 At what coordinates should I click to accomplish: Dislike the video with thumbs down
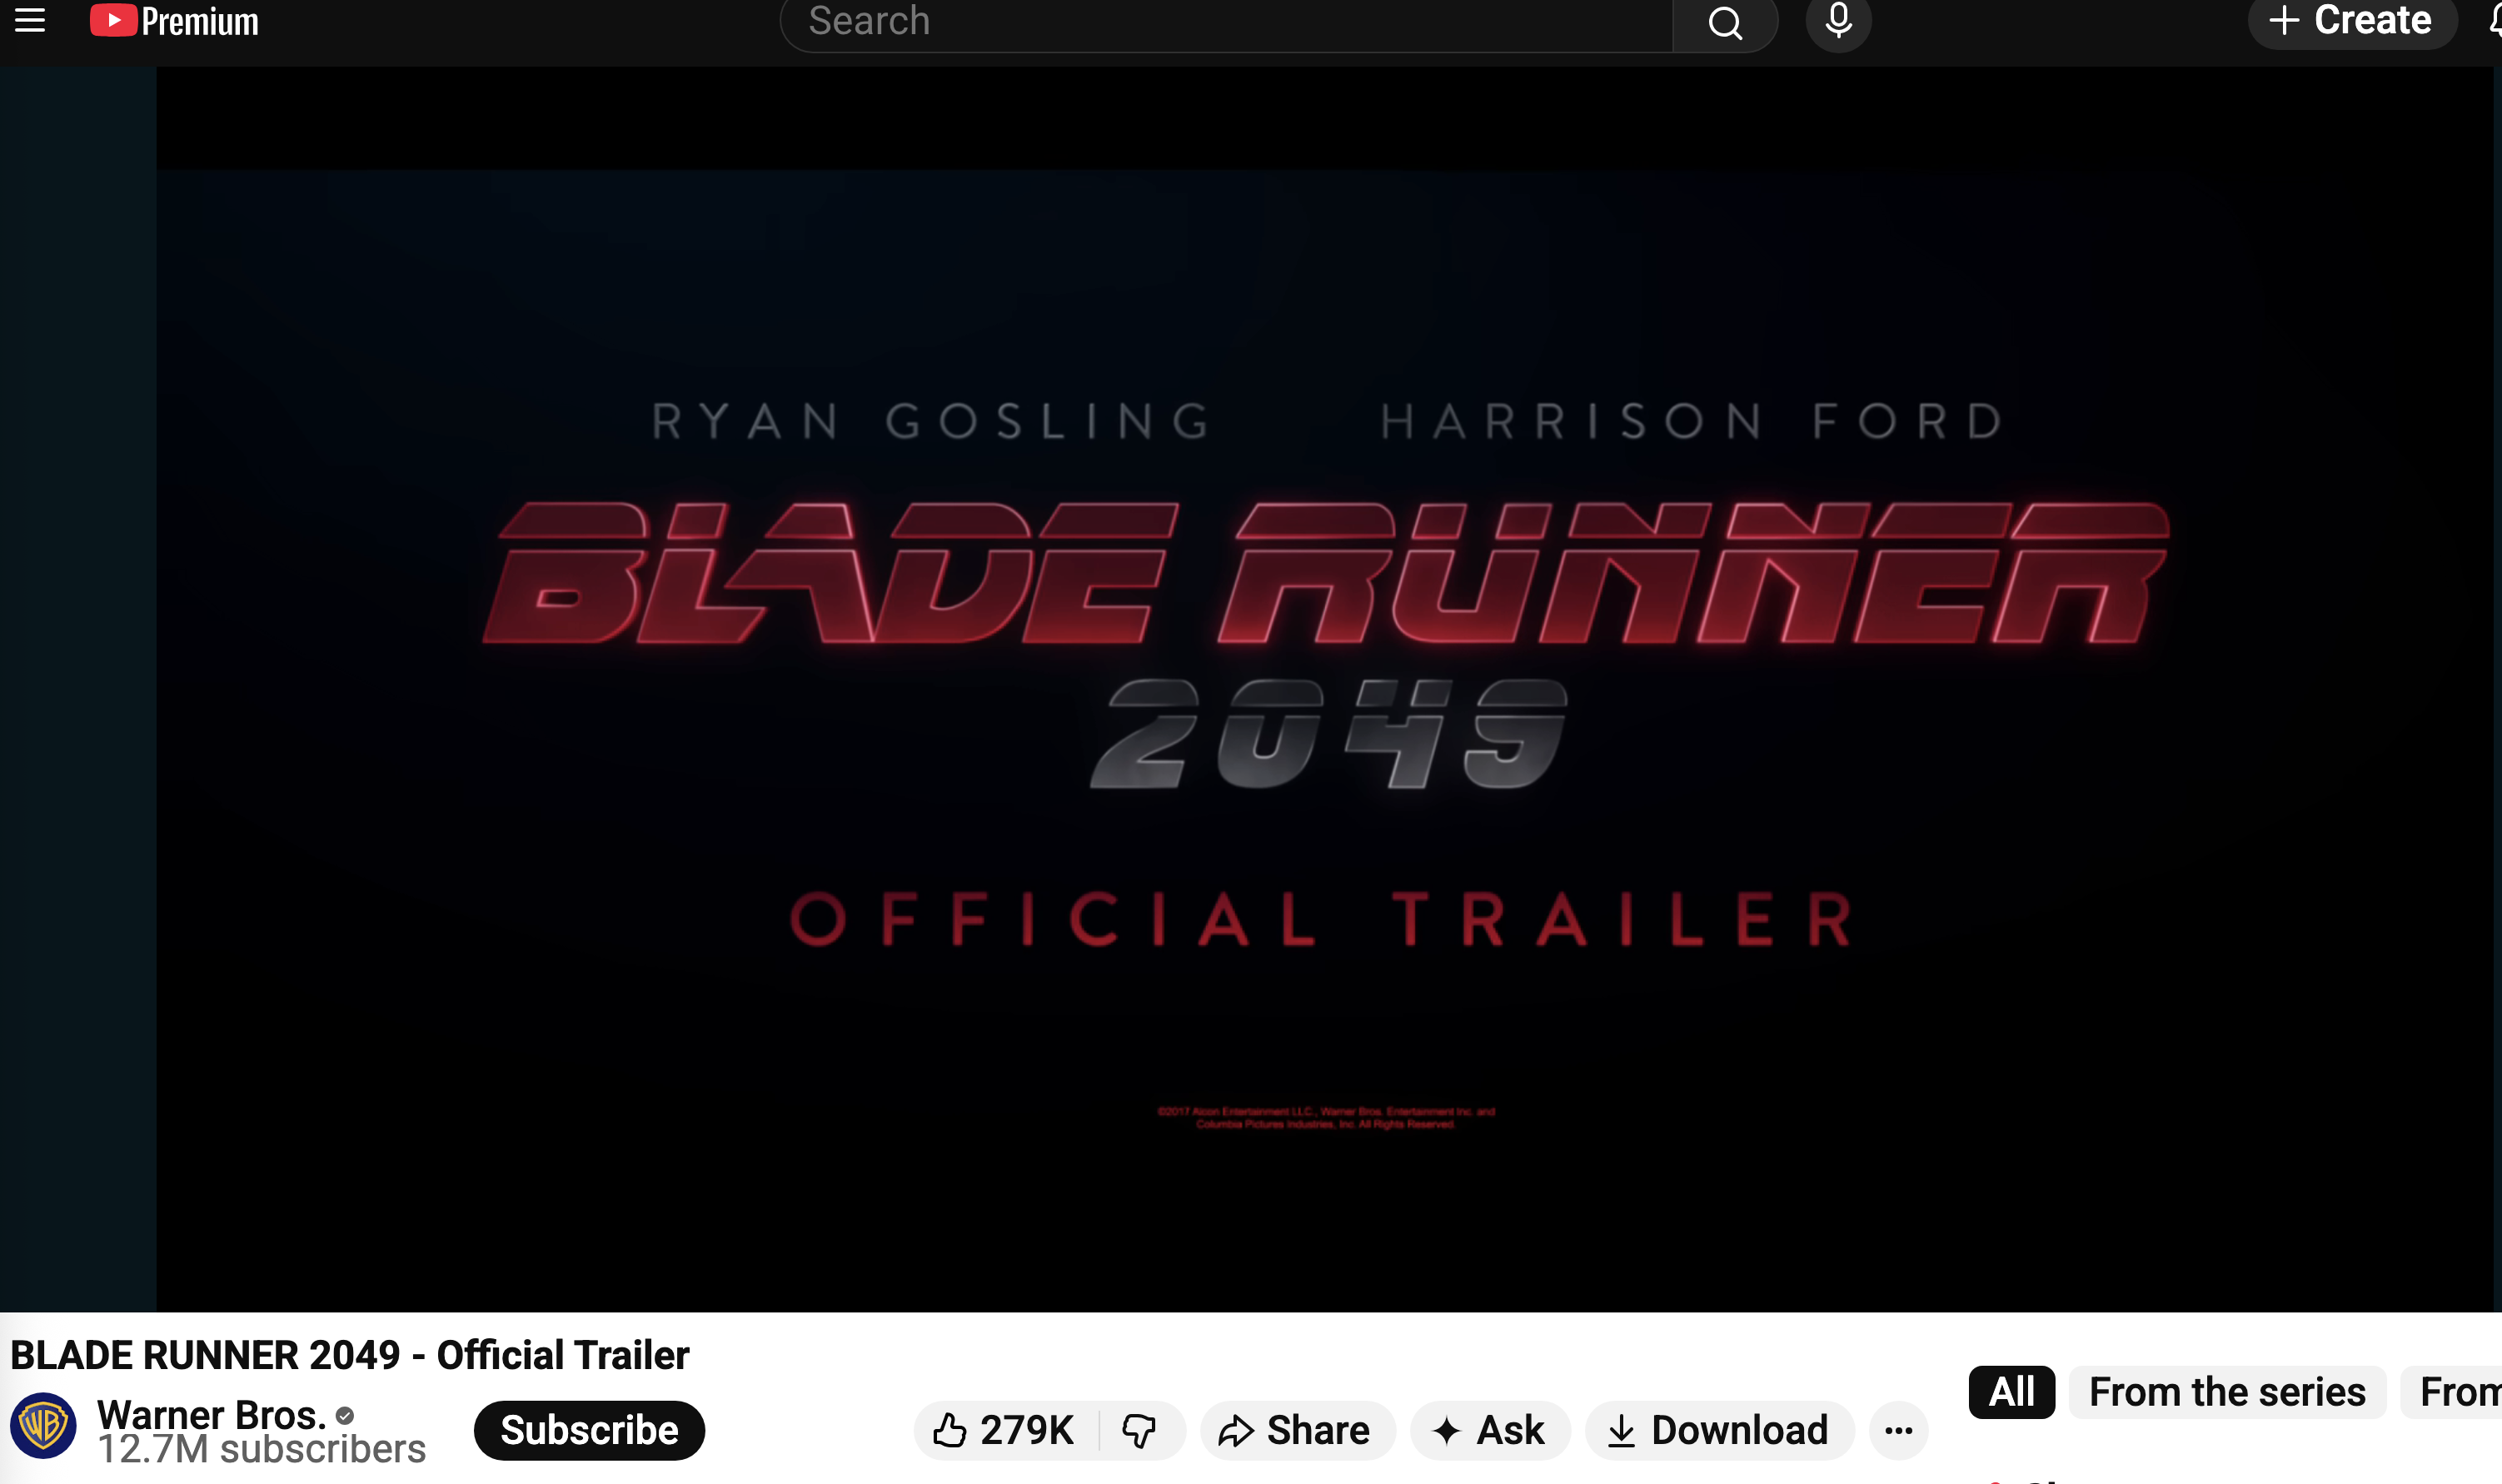point(1140,1430)
